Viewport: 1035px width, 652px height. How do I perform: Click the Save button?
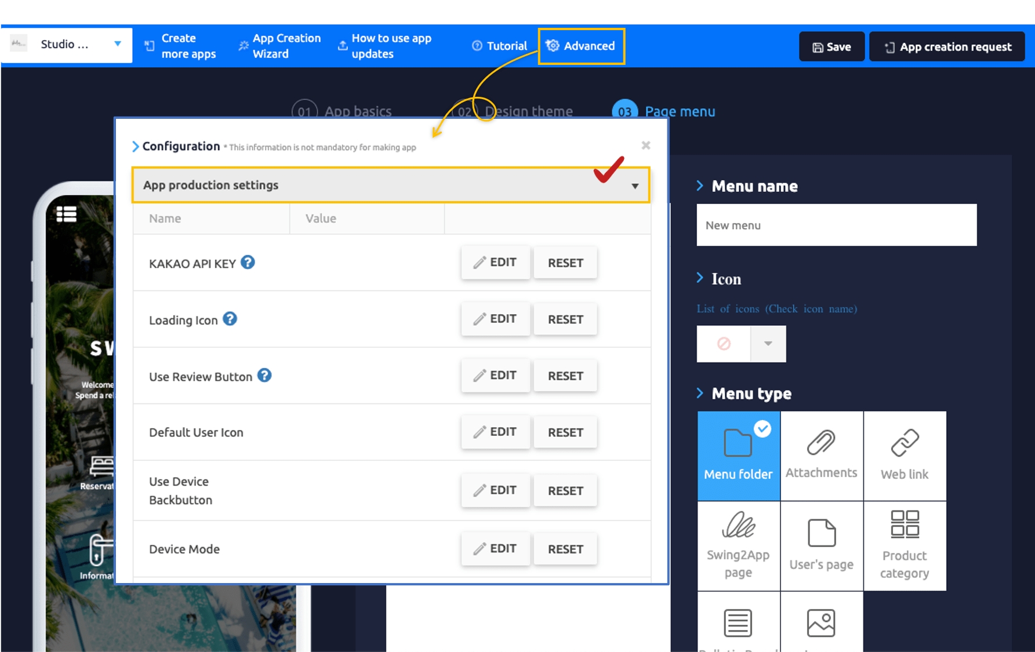pos(831,47)
